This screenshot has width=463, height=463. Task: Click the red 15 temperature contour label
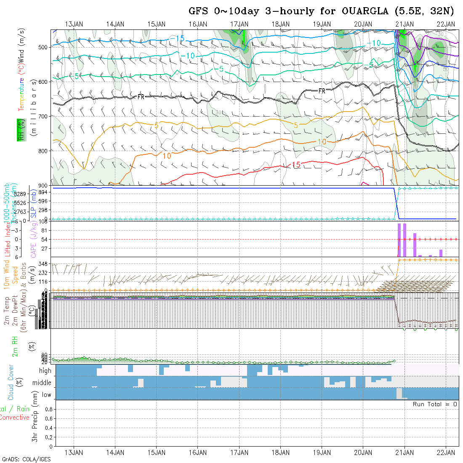(x=296, y=165)
